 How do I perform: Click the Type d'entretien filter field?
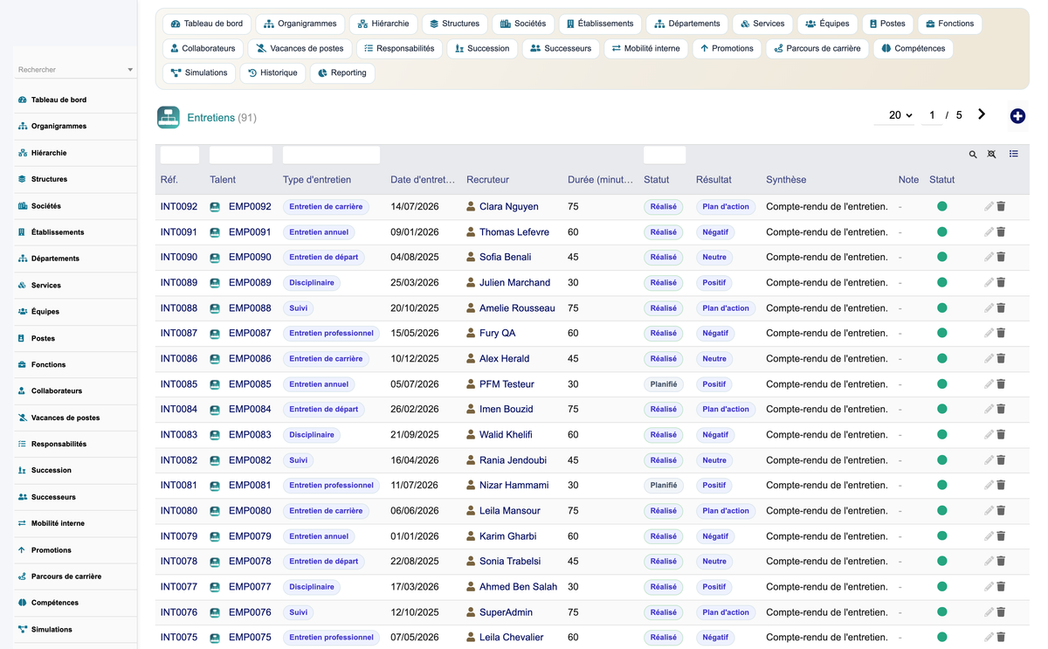(x=331, y=155)
